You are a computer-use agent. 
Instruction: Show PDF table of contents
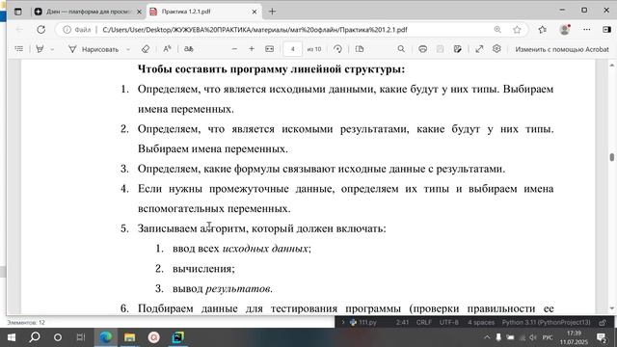[x=18, y=49]
